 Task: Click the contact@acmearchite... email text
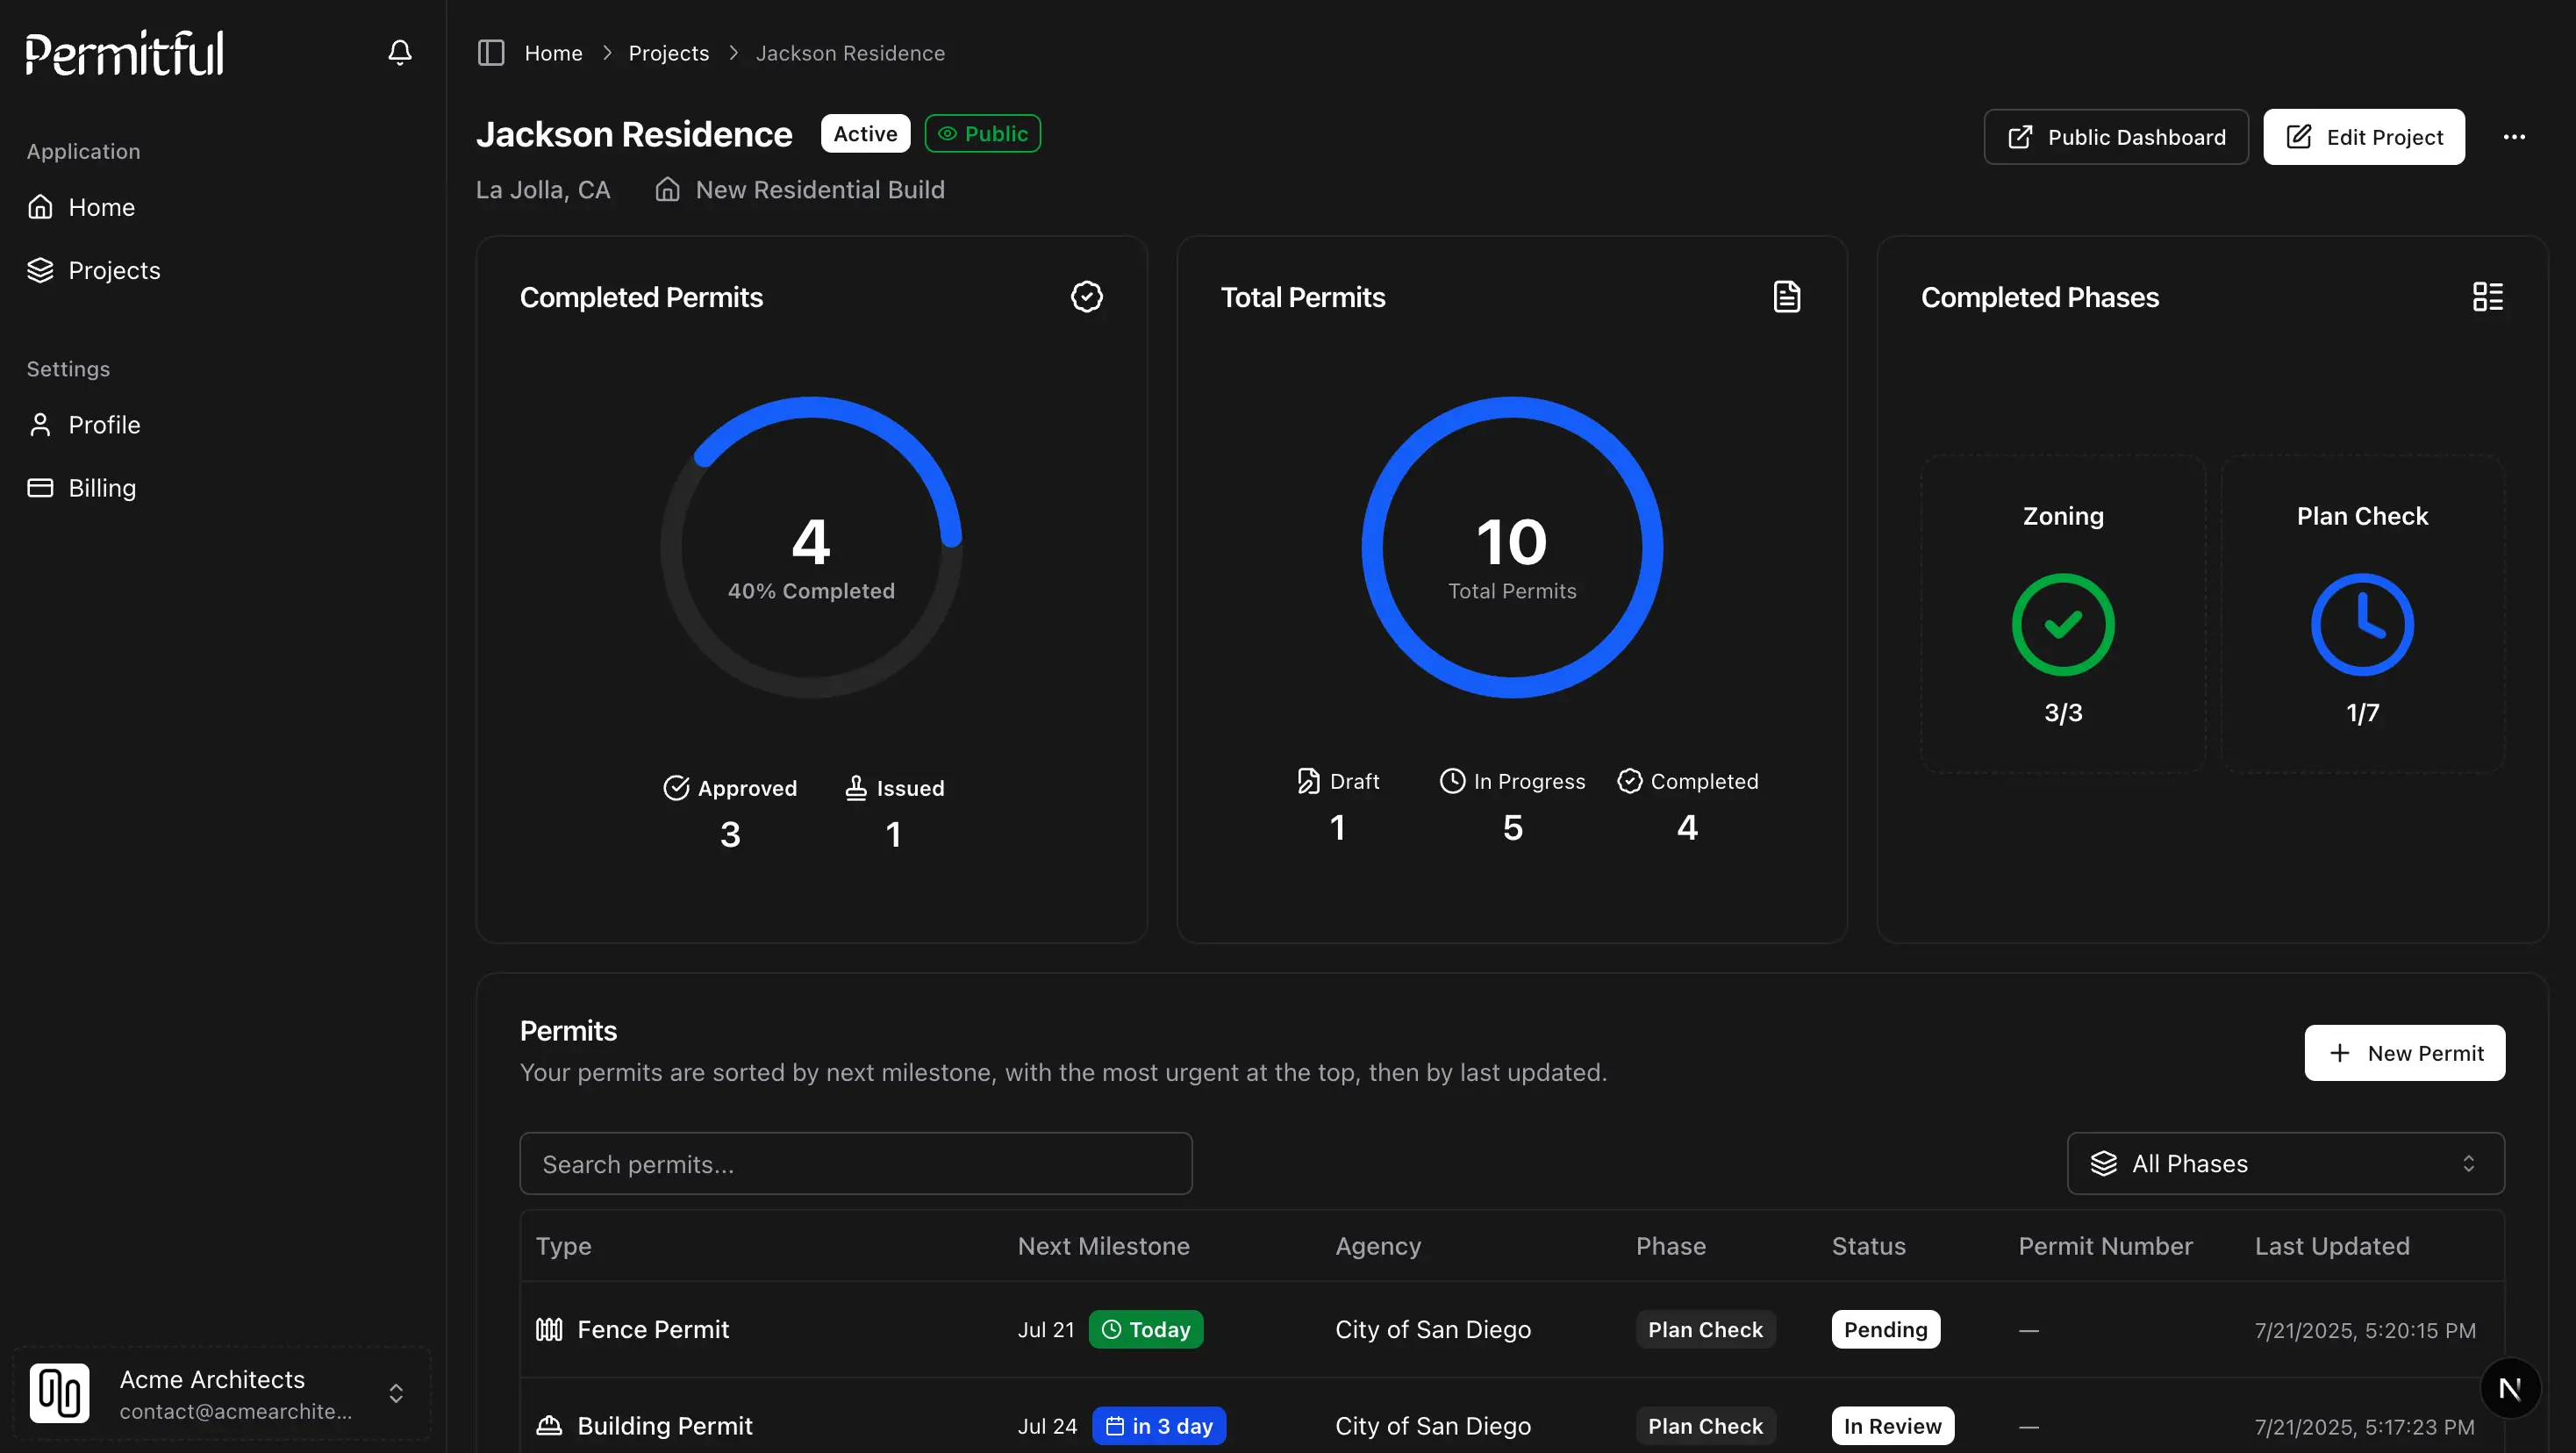pyautogui.click(x=235, y=1411)
